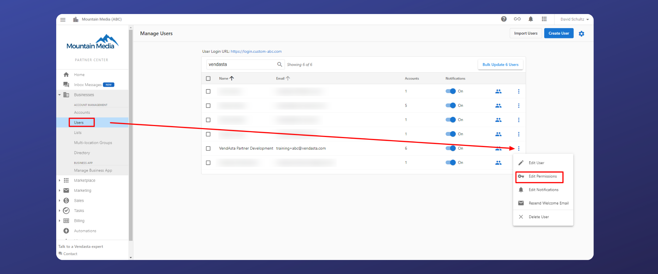The width and height of the screenshot is (658, 274).
Task: Expand the Marketplace section arrow
Action: click(x=59, y=180)
